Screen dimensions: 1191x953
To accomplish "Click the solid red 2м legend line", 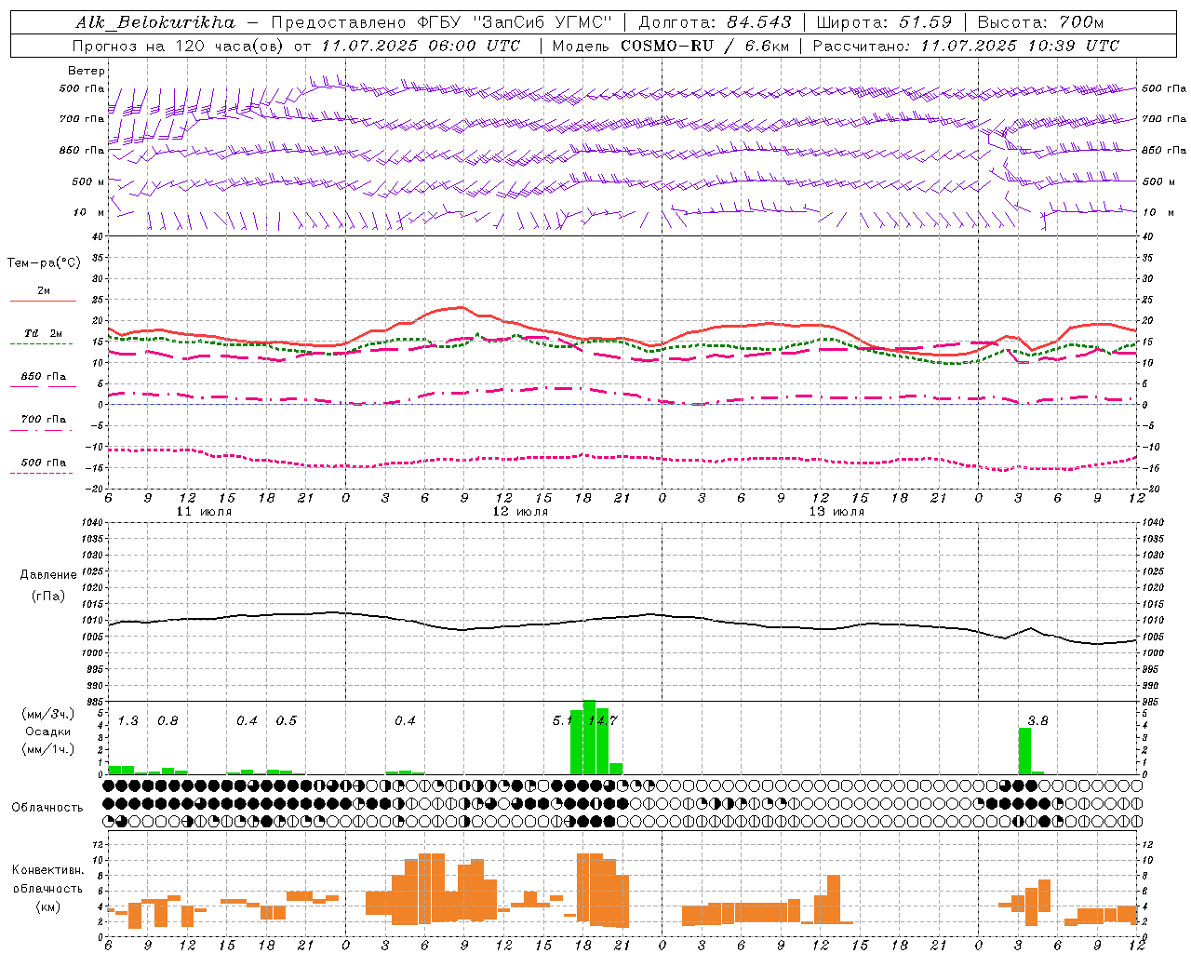I will [43, 302].
